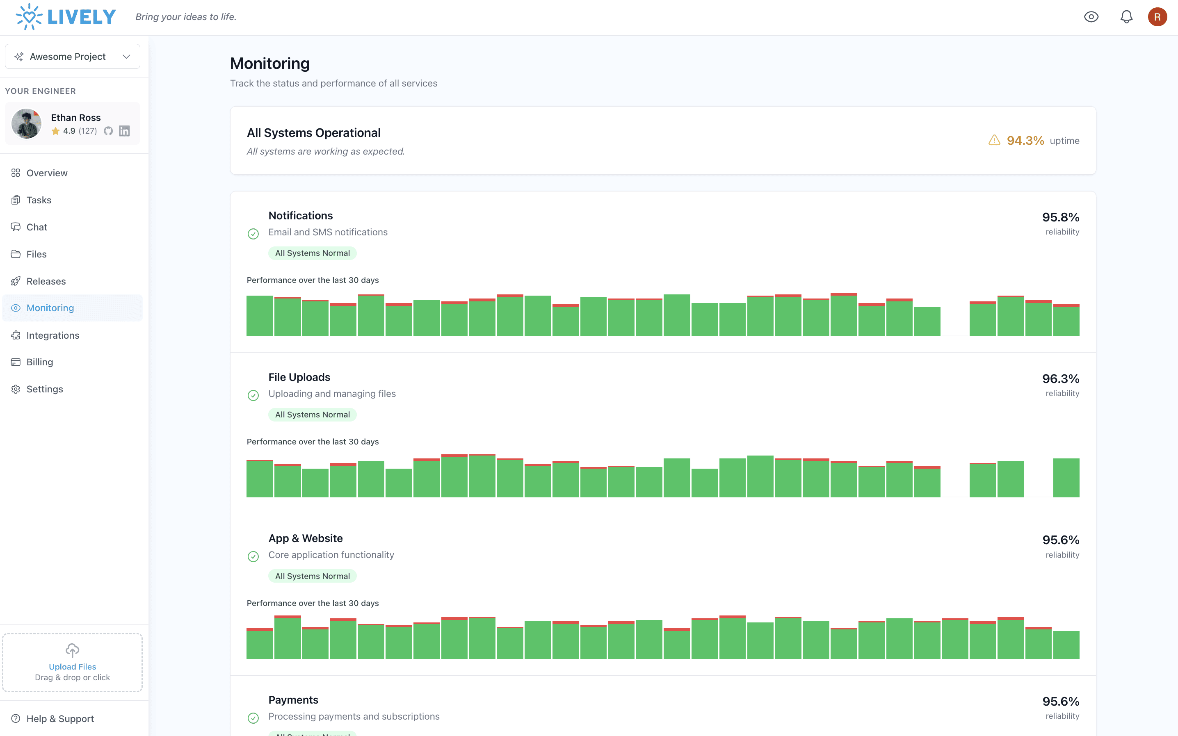Open the notifications bell
Image resolution: width=1178 pixels, height=736 pixels.
pyautogui.click(x=1126, y=17)
